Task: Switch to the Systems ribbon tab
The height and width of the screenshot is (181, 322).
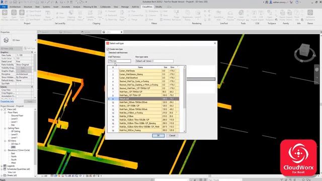Action: click(x=46, y=7)
